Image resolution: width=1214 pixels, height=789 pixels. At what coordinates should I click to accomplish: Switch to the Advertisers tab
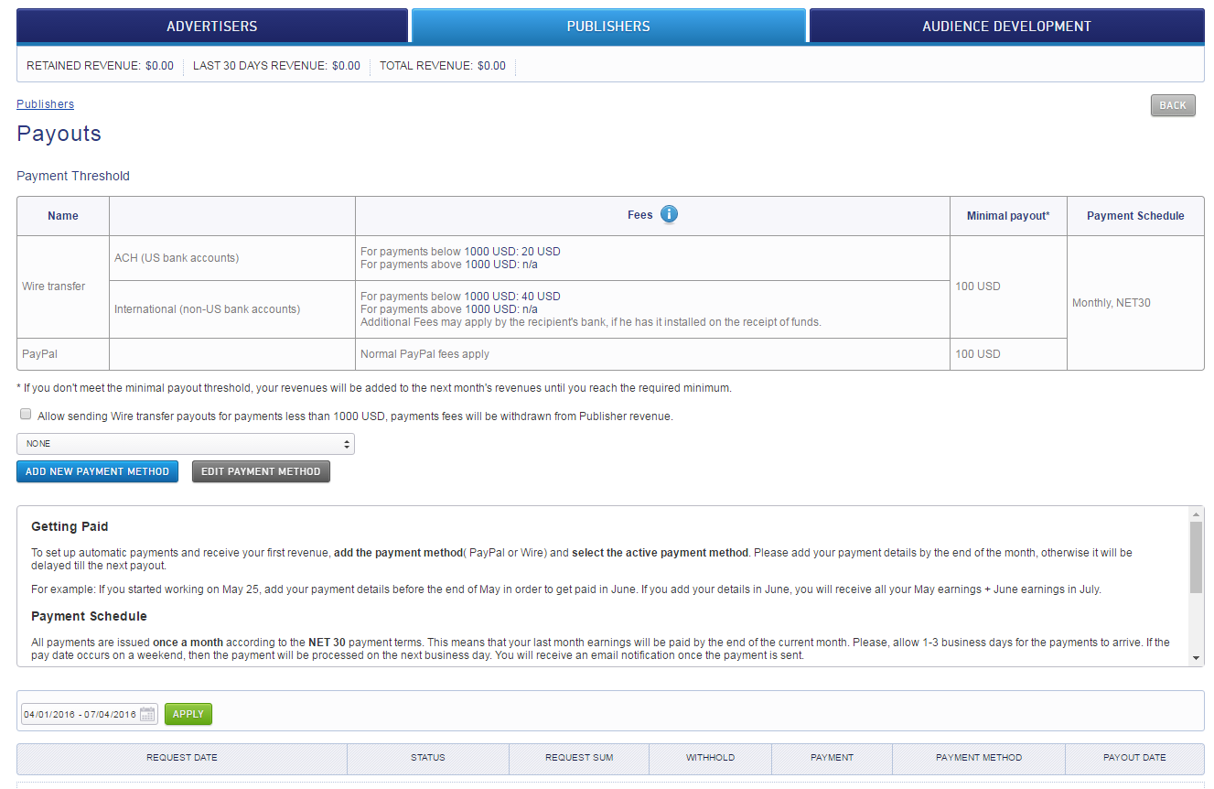point(212,26)
